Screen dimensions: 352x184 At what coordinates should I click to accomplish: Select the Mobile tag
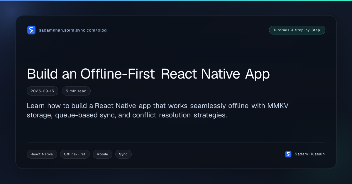click(102, 154)
